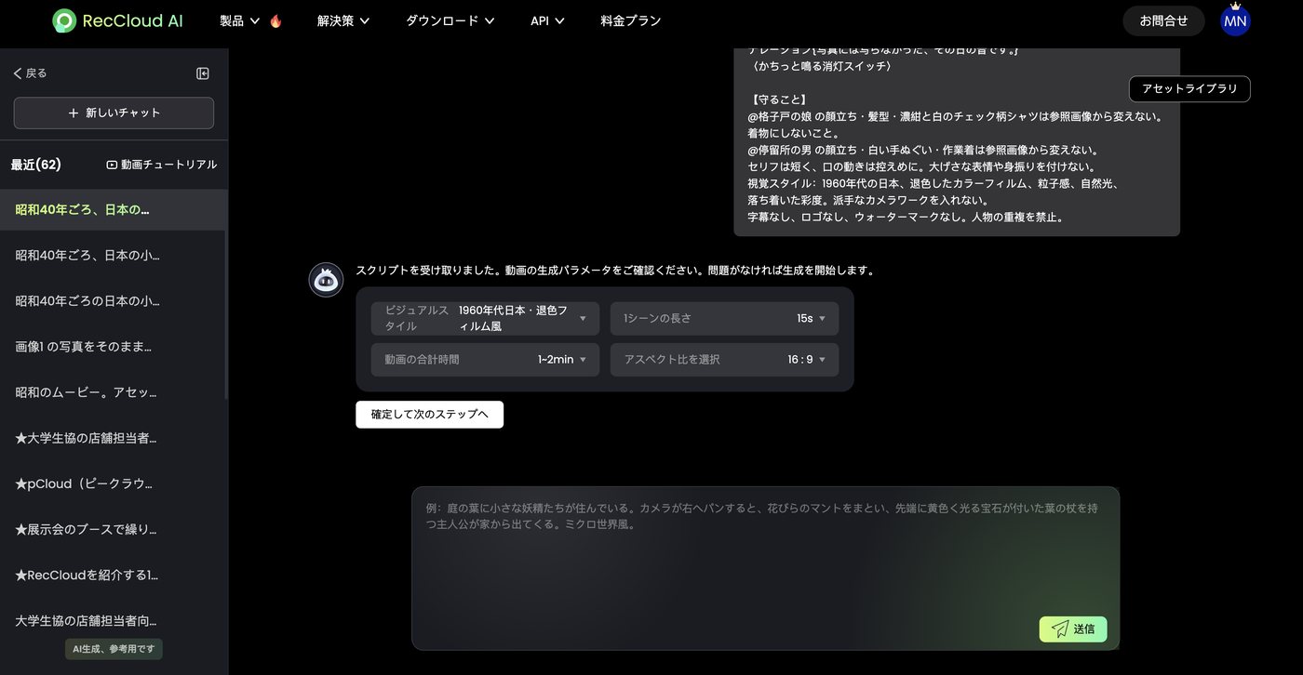
Task: Expand the 解決策 menu
Action: pos(343,20)
